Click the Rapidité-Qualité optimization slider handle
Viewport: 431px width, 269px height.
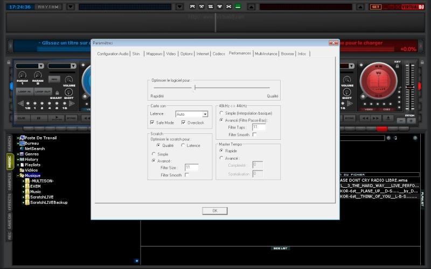pyautogui.click(x=195, y=88)
